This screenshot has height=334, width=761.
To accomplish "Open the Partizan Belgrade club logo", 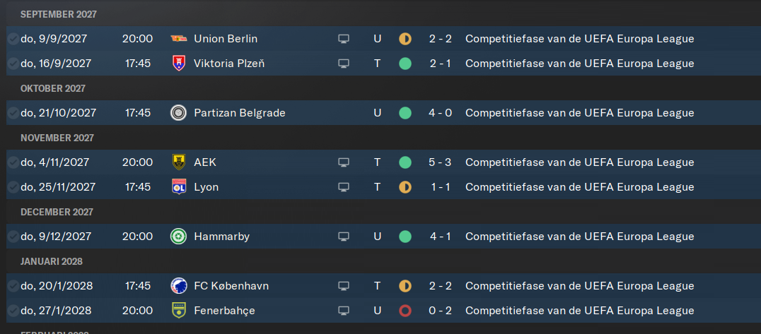I will tap(179, 113).
